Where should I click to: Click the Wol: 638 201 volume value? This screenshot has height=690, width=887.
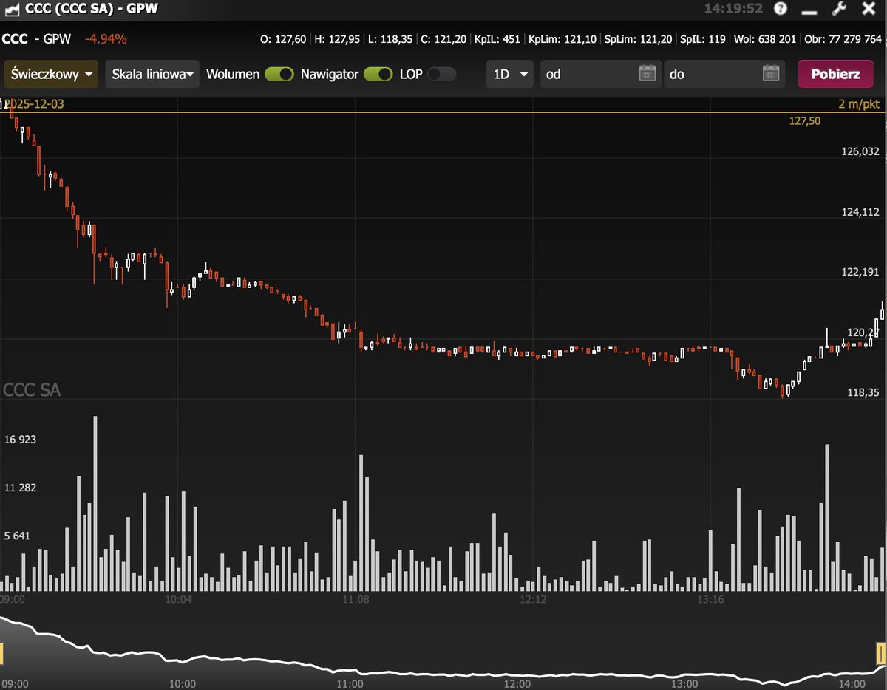tap(765, 39)
